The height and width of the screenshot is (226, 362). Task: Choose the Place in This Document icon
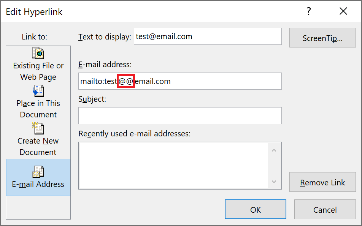[38, 91]
